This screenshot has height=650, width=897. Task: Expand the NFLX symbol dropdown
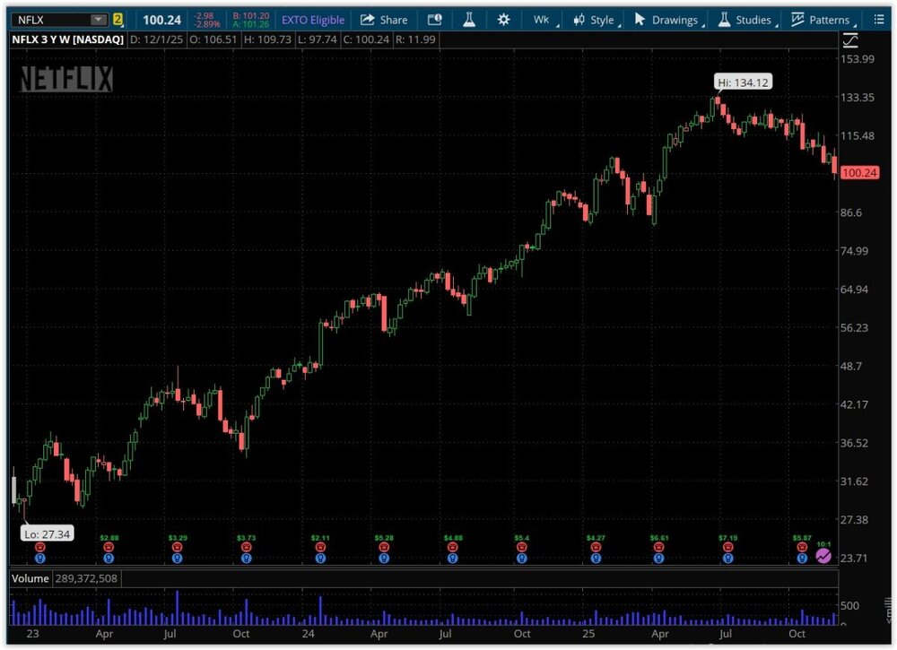click(98, 20)
